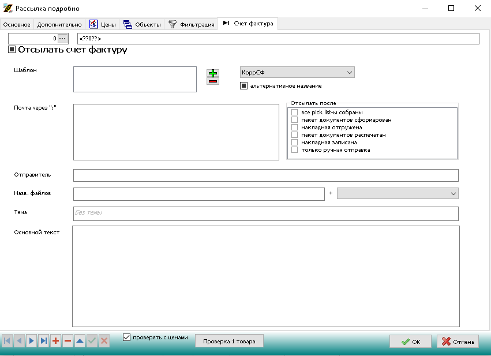
Task: Click the next record navigation arrow
Action: [31, 341]
